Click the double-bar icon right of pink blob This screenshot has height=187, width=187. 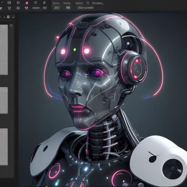pos(35,3)
